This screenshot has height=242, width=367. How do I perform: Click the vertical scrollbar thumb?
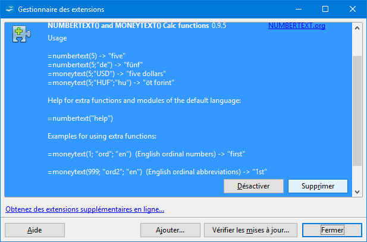[x=357, y=111]
